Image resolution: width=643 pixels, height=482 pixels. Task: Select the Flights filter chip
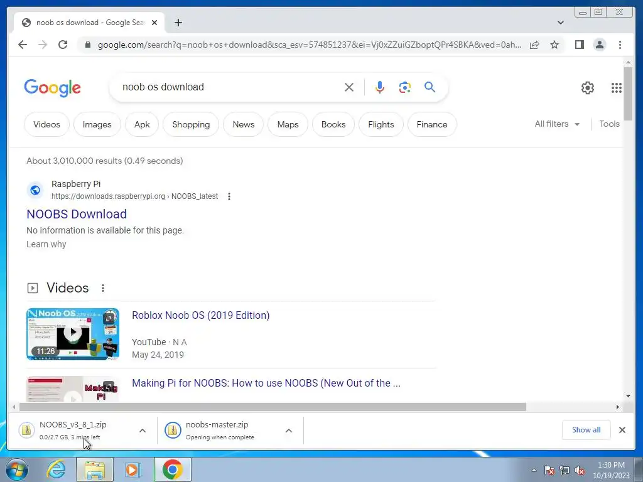381,124
